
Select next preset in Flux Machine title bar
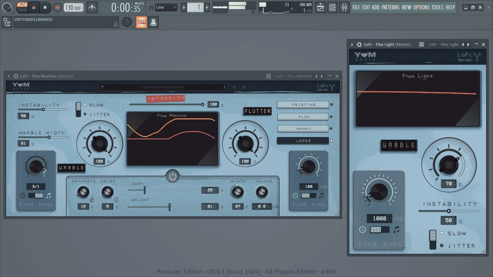322,76
